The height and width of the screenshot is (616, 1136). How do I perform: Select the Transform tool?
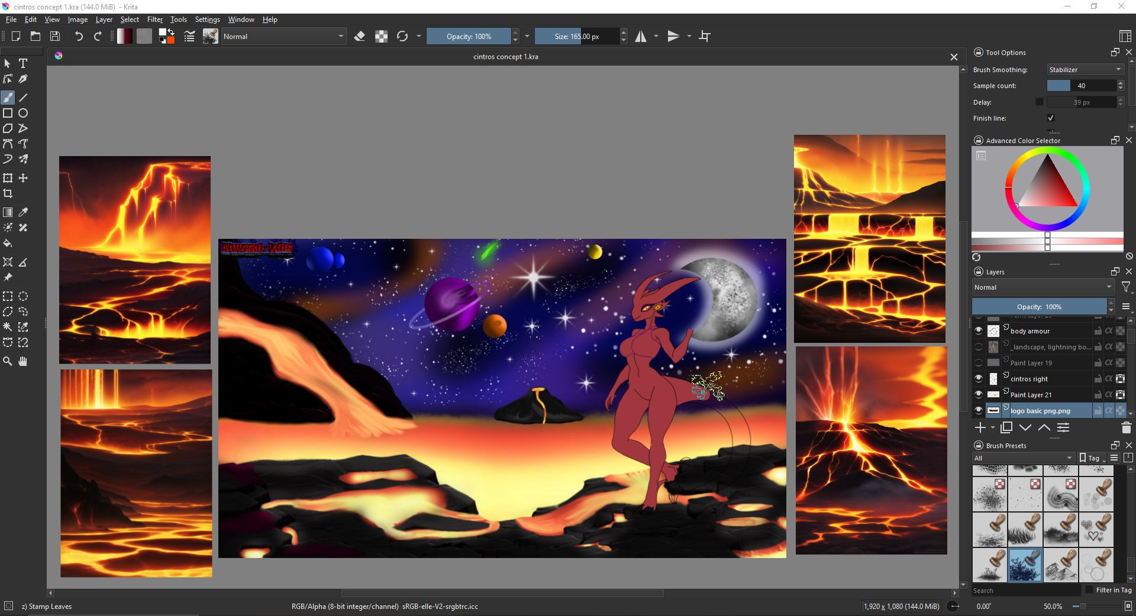[8, 178]
